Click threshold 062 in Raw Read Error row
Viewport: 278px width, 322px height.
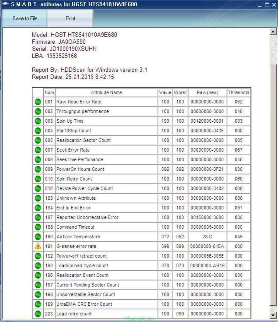(238, 102)
